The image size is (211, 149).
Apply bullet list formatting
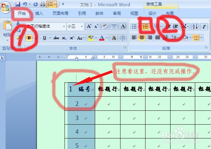tap(134, 27)
